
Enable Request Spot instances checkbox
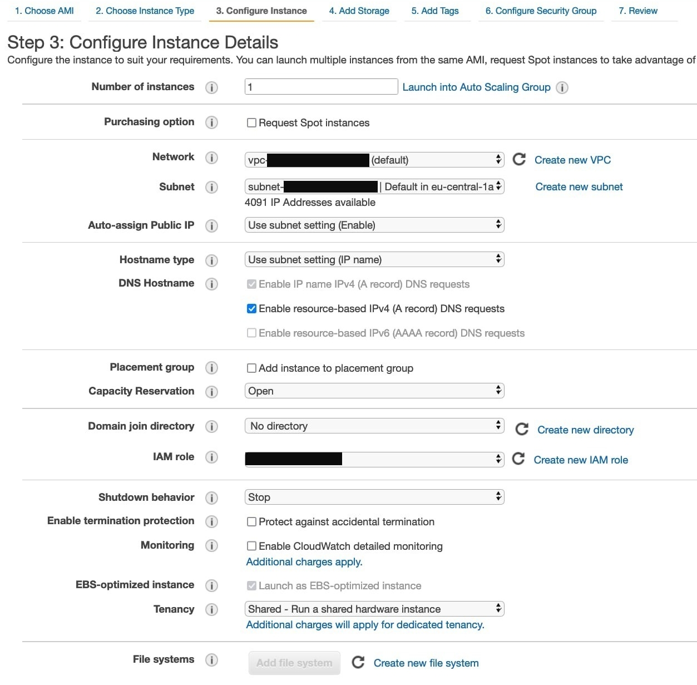coord(252,123)
